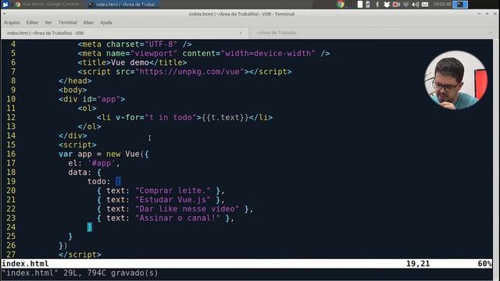Viewport: 500px width, 281px height.
Task: Click the screen recorder tray icon
Action: 396,5
